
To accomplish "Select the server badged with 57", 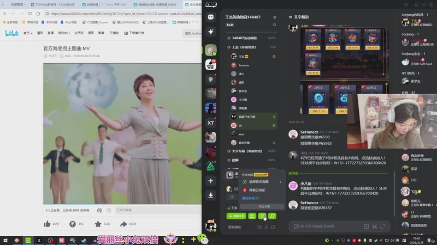I will point(211,65).
